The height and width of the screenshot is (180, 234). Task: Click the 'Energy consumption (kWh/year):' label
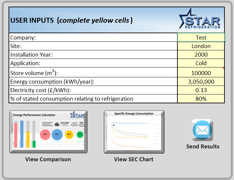pos(52,82)
